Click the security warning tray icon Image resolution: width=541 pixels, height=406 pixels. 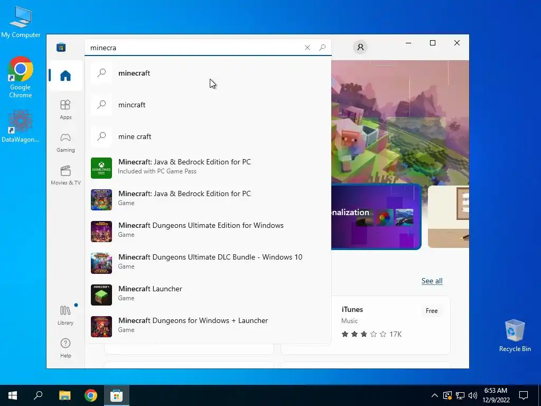click(447, 395)
